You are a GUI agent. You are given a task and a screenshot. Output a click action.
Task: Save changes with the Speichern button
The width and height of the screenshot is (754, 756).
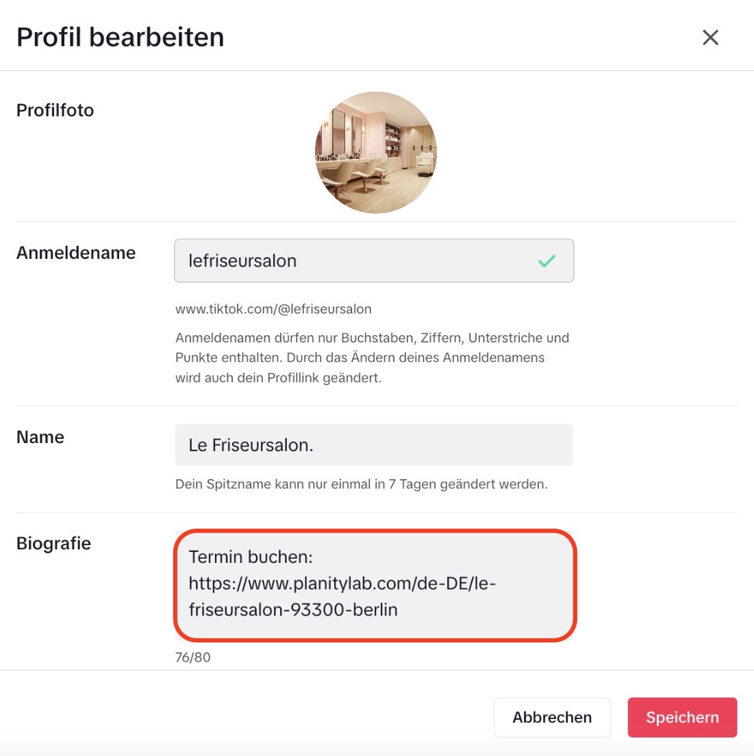(x=682, y=717)
